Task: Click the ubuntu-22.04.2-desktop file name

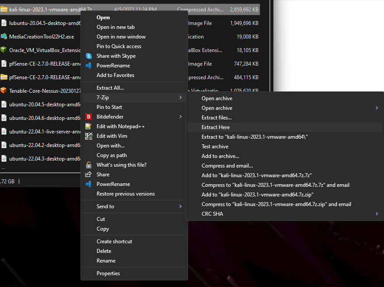Action: [45, 145]
